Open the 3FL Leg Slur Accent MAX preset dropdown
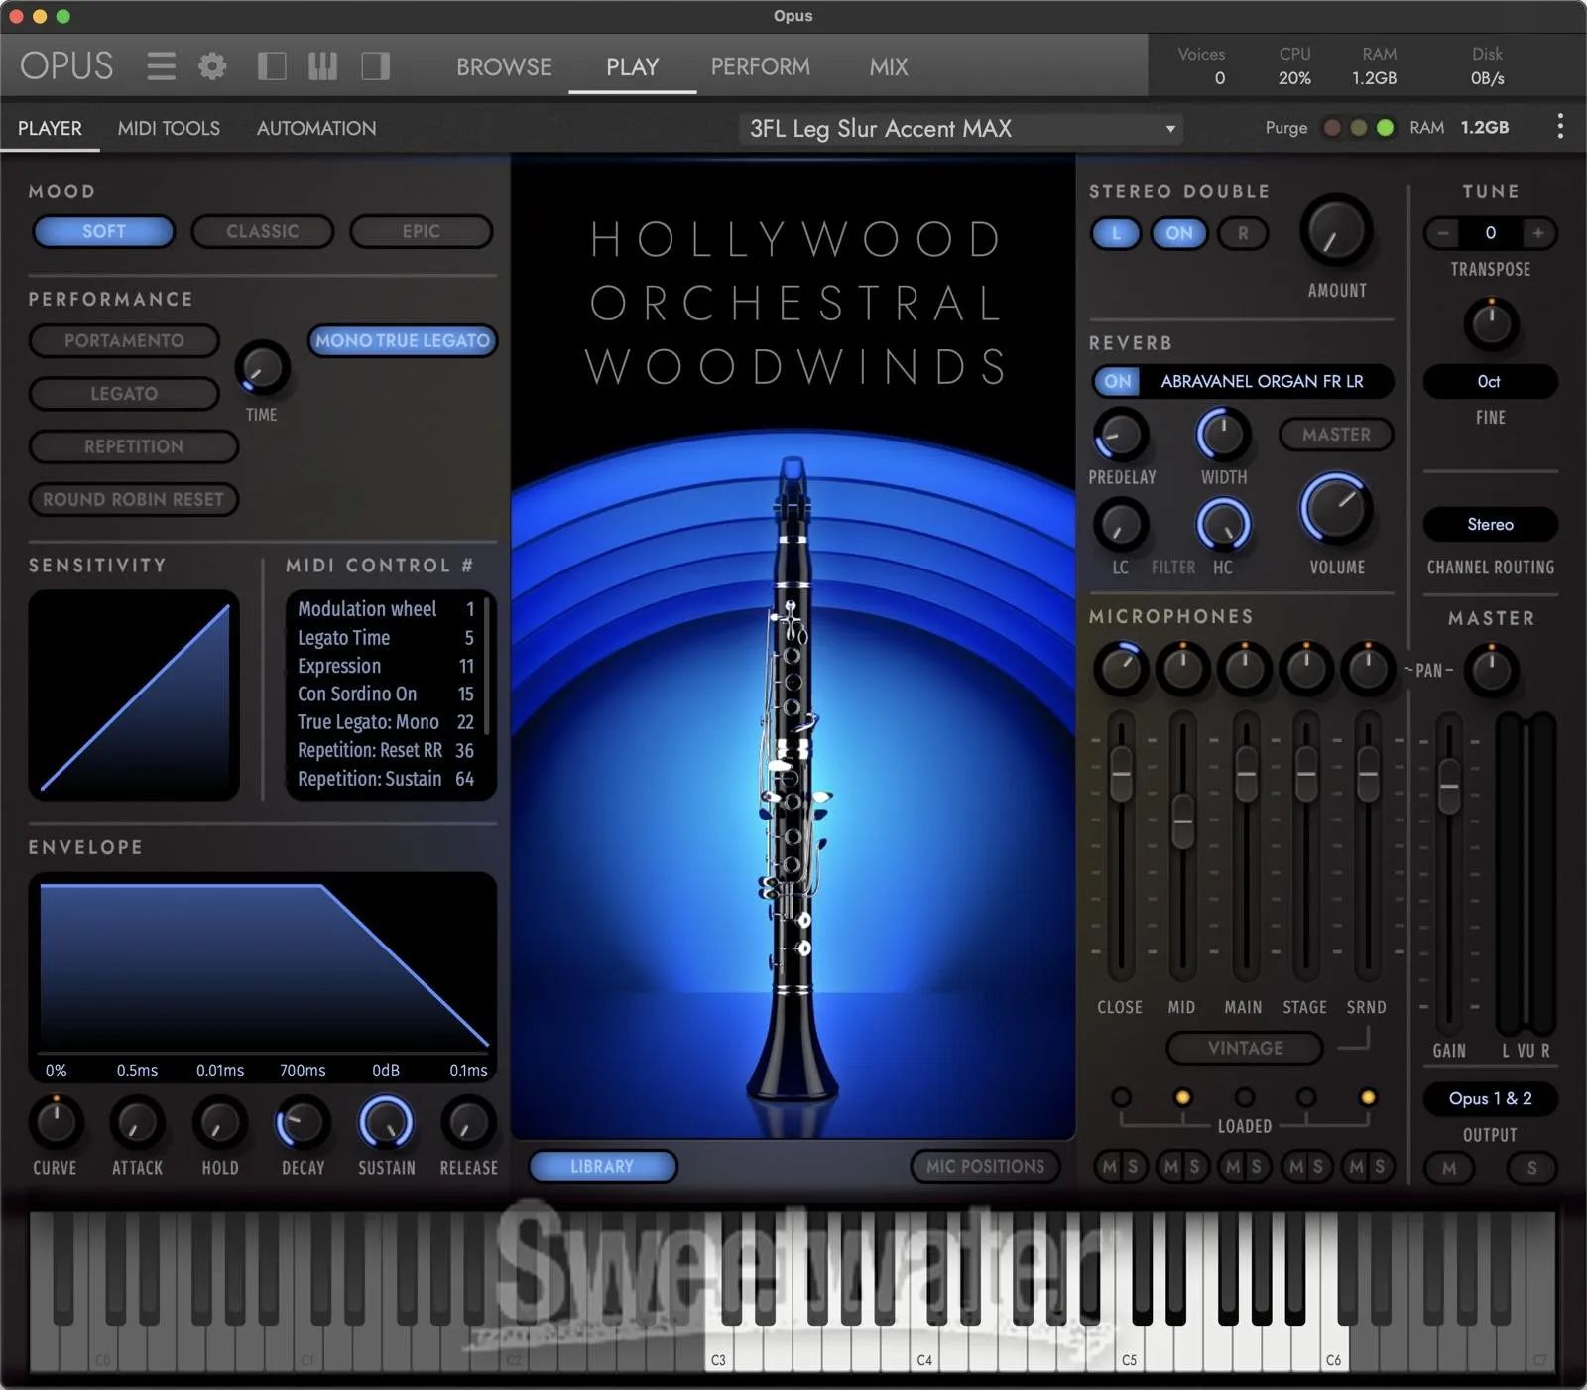This screenshot has height=1390, width=1587. pyautogui.click(x=960, y=128)
